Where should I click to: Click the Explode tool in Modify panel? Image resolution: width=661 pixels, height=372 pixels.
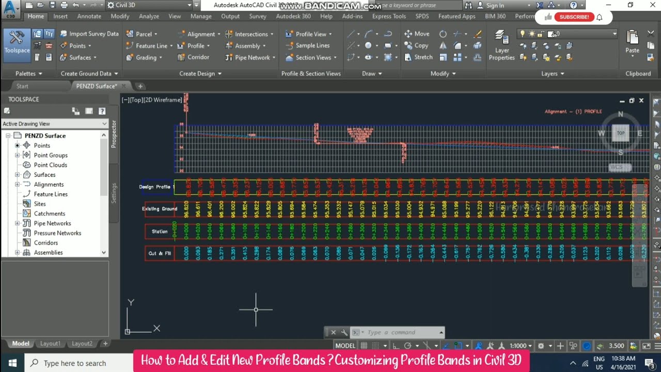click(x=478, y=45)
